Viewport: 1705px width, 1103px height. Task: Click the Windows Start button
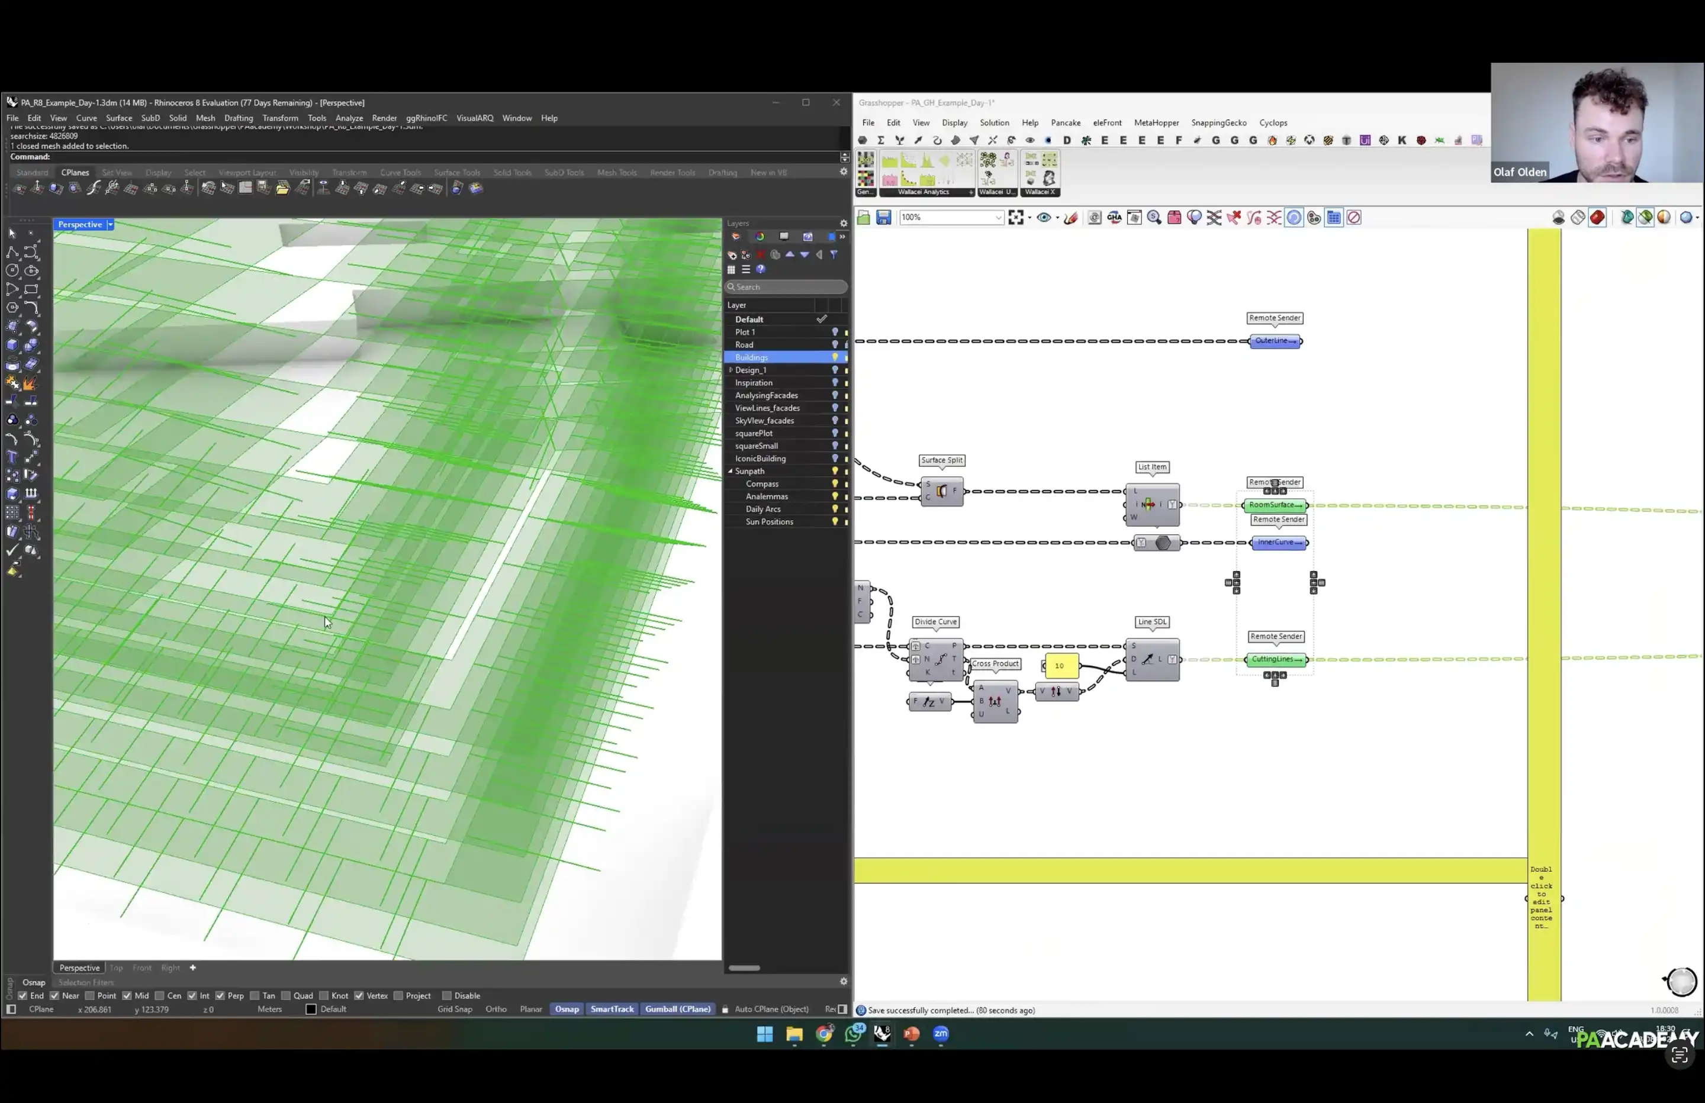(x=764, y=1034)
